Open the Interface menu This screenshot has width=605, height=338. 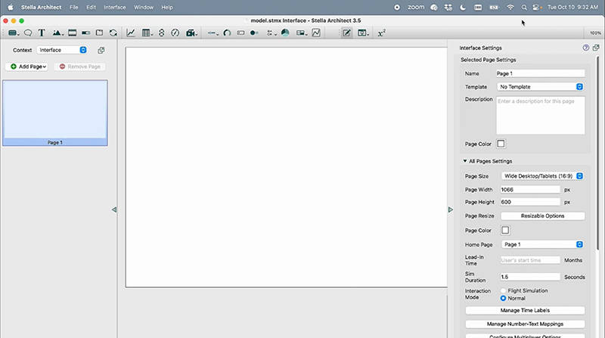[115, 7]
